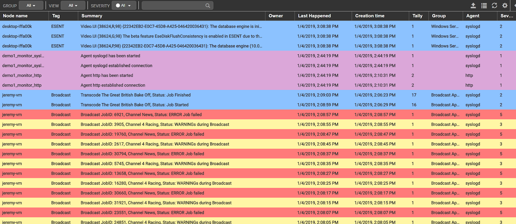This screenshot has height=224, width=516.
Task: Click the export upload icon
Action: (473, 5)
